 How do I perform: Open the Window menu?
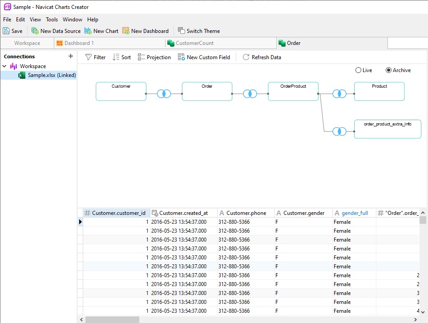pyautogui.click(x=73, y=20)
